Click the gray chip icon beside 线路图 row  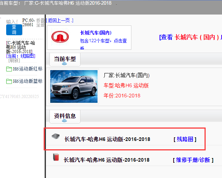coord(55,136)
